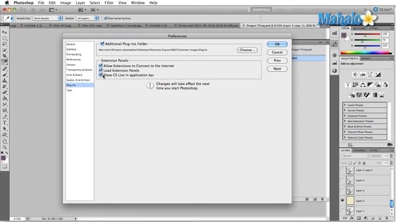Show Layer 4 using its visibility box

click(342, 180)
